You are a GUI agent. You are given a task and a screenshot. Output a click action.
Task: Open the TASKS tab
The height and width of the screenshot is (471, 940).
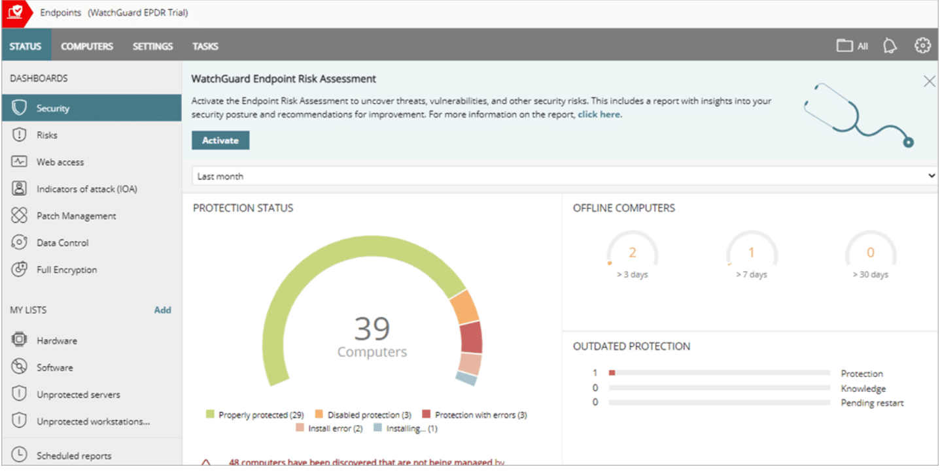click(x=205, y=46)
